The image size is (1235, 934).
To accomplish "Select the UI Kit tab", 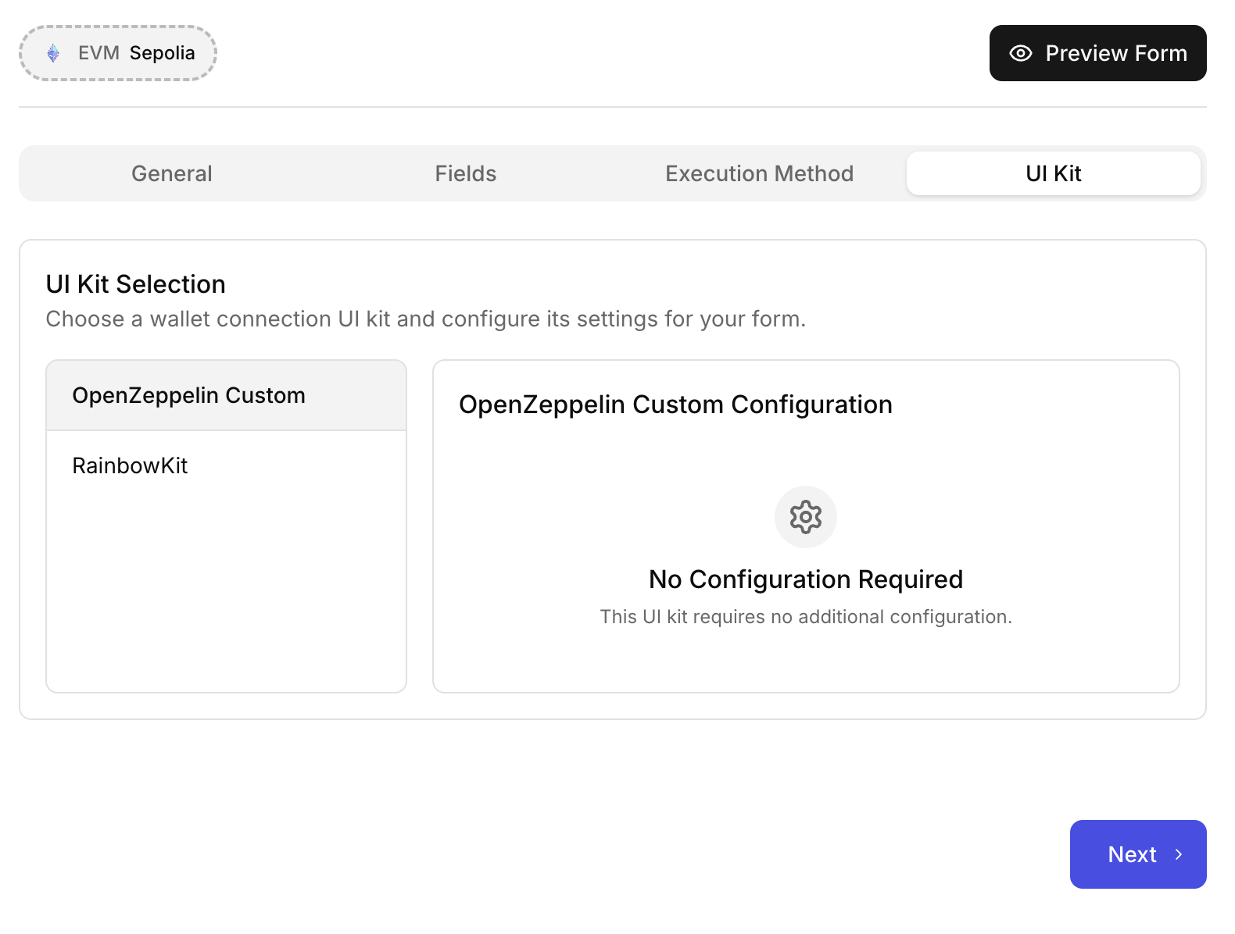I will tap(1053, 173).
